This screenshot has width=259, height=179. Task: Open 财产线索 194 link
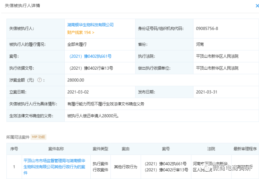81,32
